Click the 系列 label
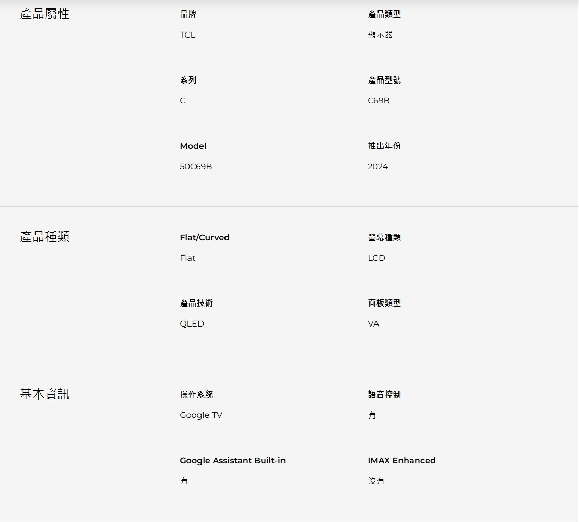579x522 pixels. click(x=188, y=80)
